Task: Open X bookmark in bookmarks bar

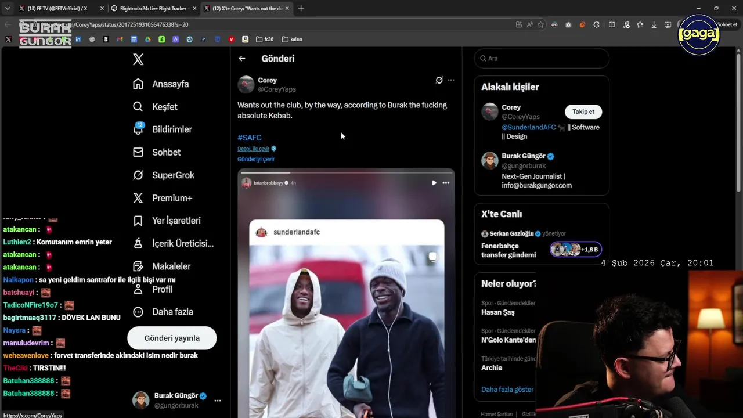Action: 8,39
